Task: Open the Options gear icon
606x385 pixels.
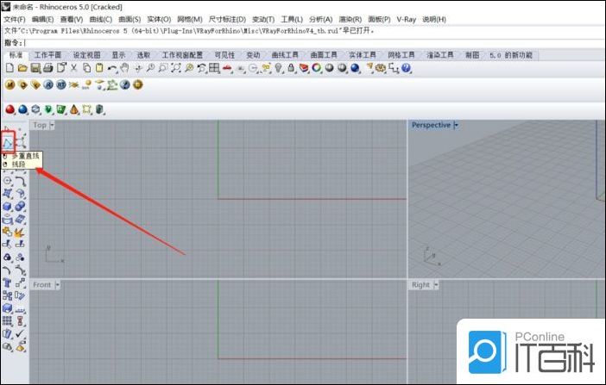Action: [x=381, y=68]
